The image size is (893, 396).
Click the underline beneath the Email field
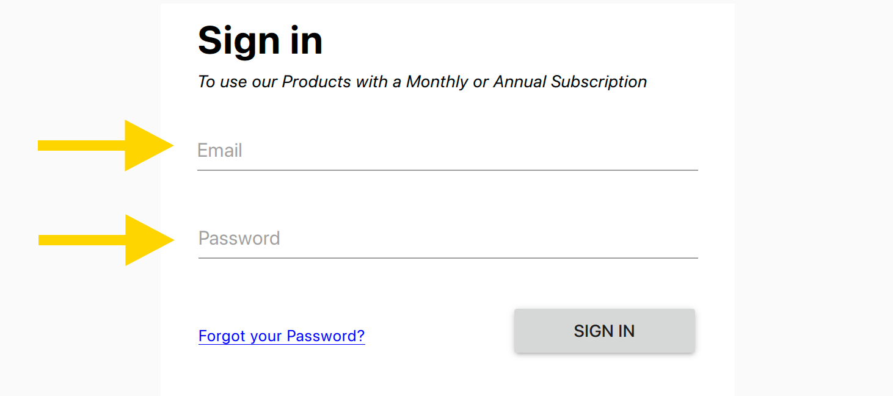pyautogui.click(x=447, y=170)
